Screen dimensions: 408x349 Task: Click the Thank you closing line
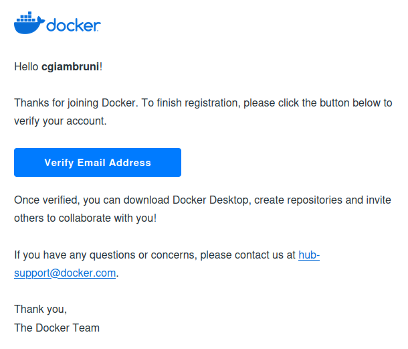point(40,309)
